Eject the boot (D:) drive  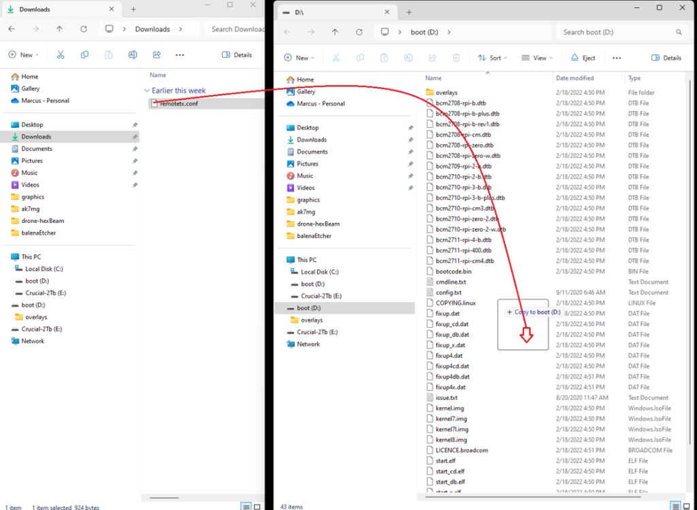[582, 57]
